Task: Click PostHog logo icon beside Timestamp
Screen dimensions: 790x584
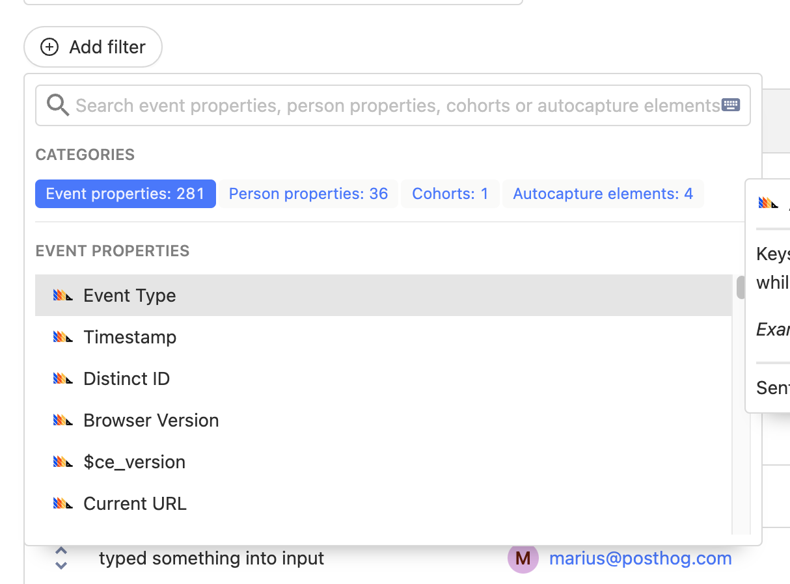Action: tap(62, 337)
